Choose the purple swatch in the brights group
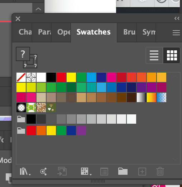Viewport: 182px width, 187px height. (81, 131)
